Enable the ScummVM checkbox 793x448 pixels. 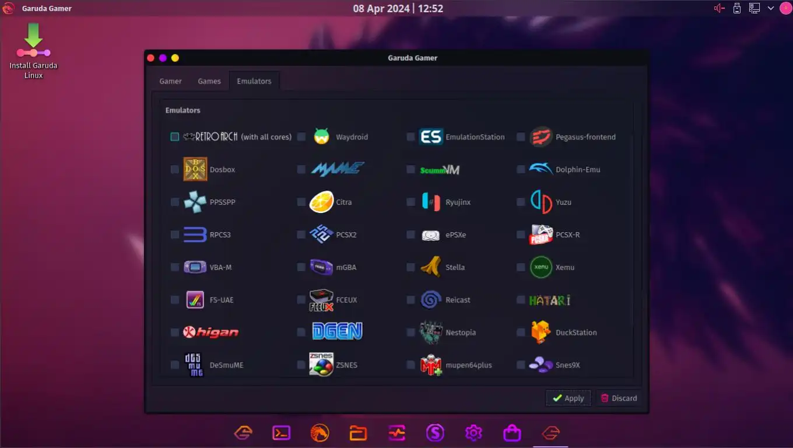410,169
